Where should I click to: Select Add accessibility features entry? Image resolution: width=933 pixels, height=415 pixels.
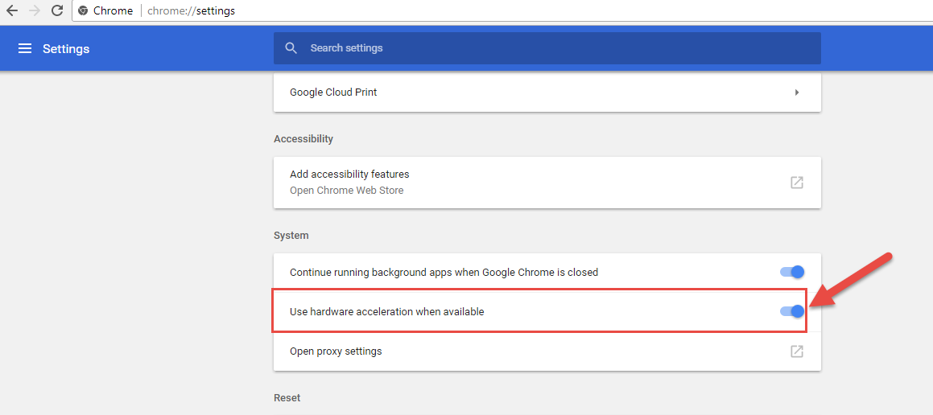349,175
